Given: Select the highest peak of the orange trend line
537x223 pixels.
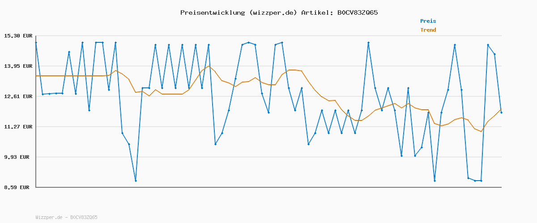Looking at the screenshot, I should click(x=209, y=66).
